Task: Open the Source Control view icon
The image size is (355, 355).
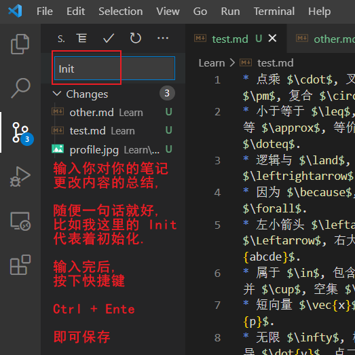Action: [x=22, y=133]
